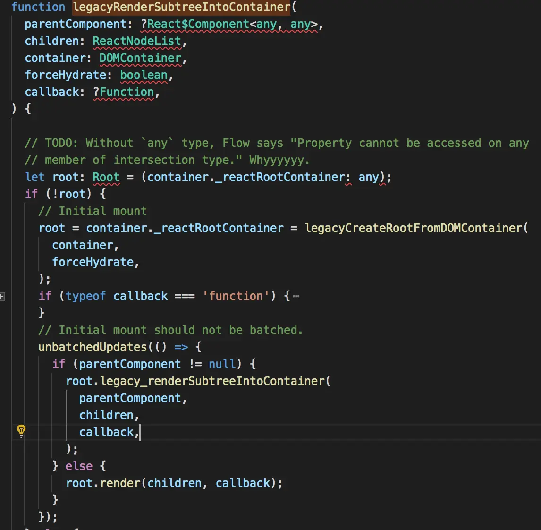
Task: Click the unbatchedUpdates function identifier
Action: click(88, 347)
